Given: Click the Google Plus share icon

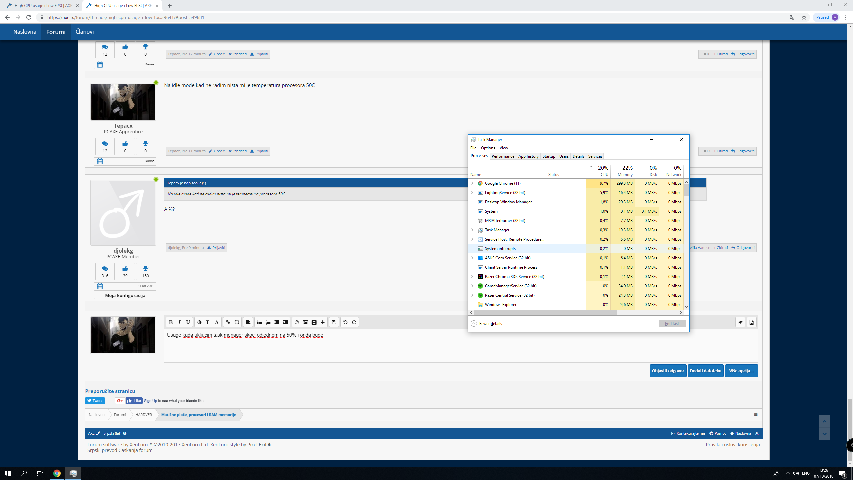Looking at the screenshot, I should tap(120, 401).
